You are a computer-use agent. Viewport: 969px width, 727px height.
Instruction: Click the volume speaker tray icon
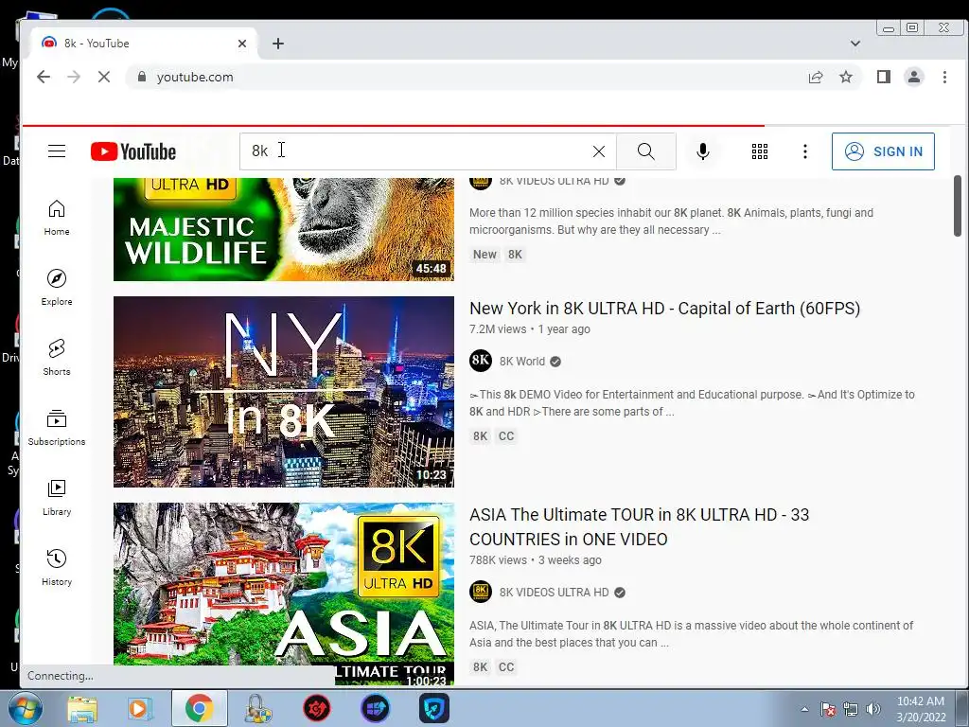coord(872,709)
